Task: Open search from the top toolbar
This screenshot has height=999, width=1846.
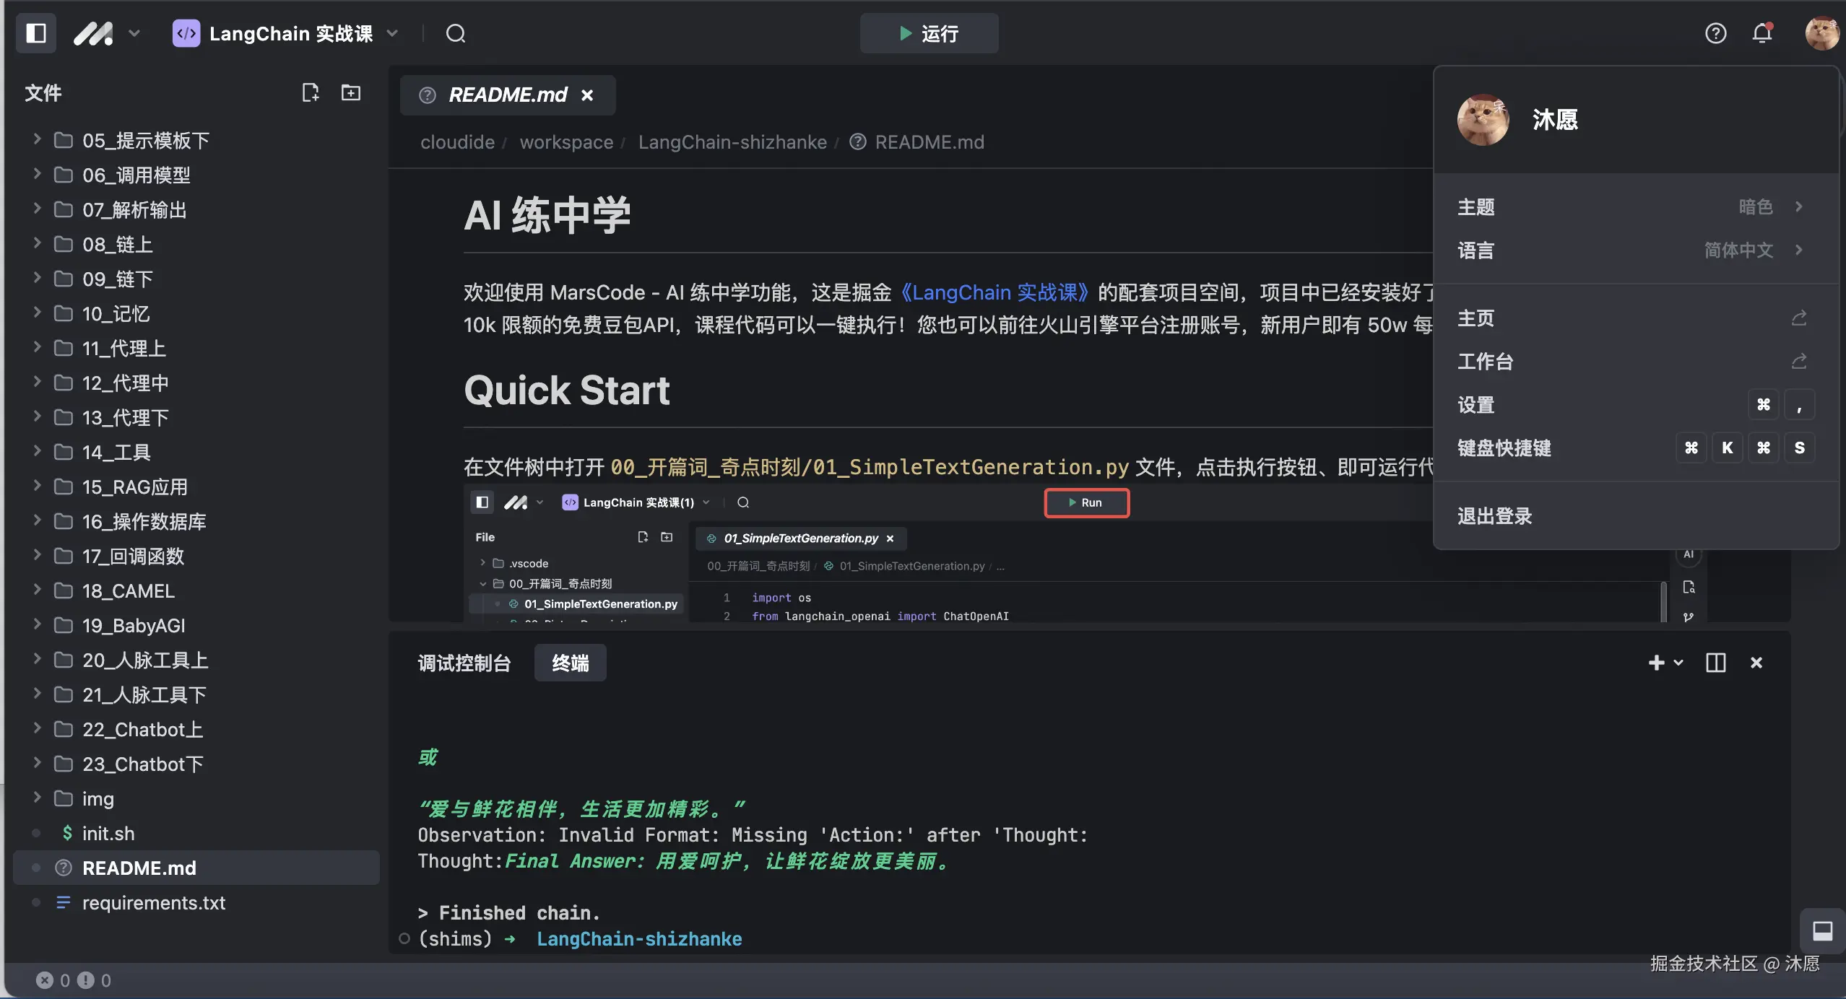Action: tap(455, 33)
